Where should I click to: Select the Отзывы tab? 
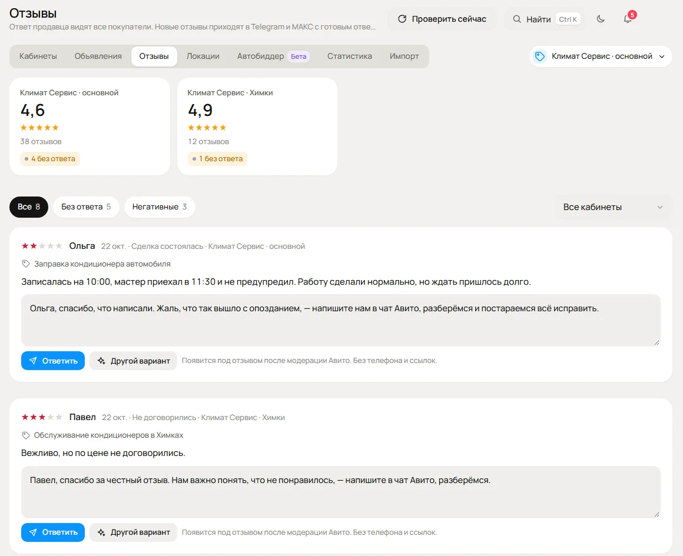154,56
